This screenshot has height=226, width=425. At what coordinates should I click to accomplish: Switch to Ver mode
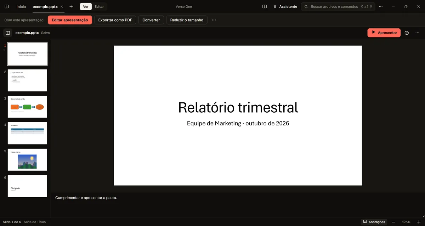[x=86, y=6]
